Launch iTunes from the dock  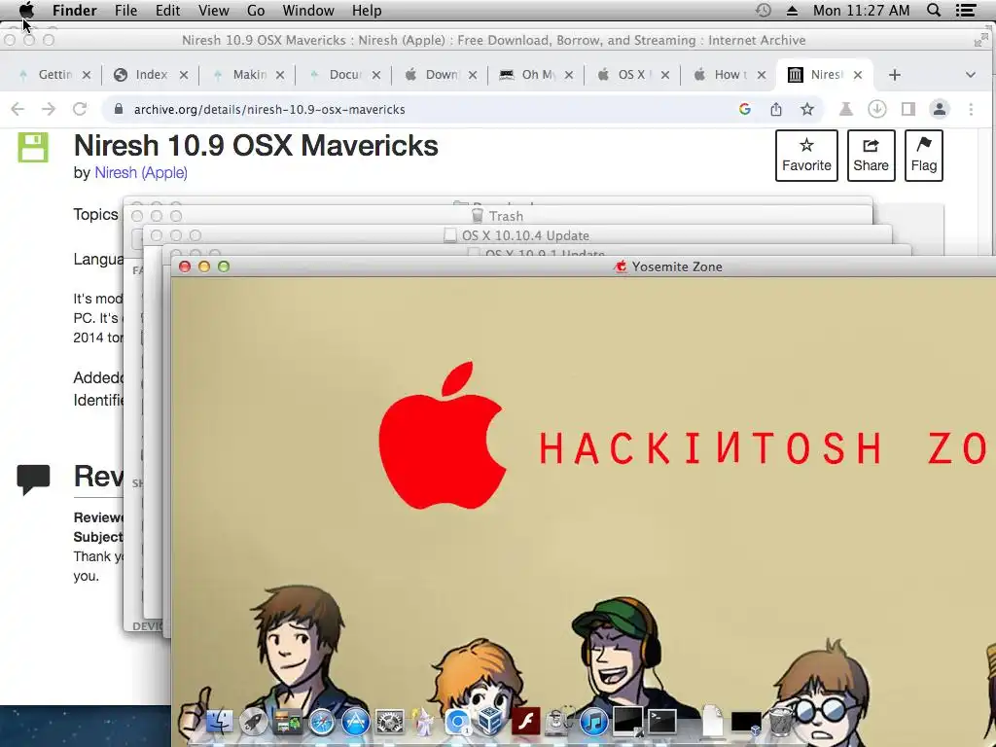pyautogui.click(x=593, y=722)
